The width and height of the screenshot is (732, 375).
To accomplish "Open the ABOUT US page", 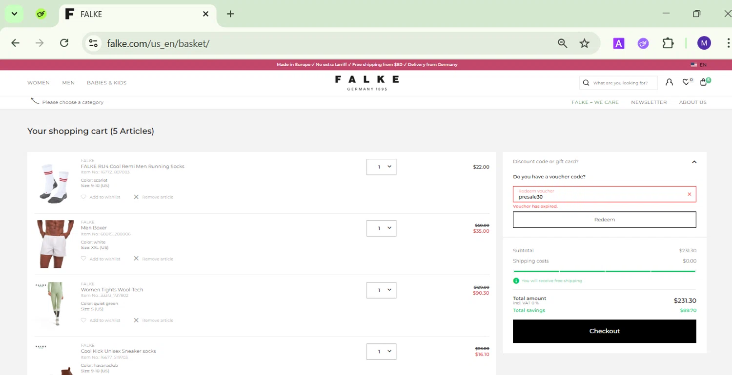I will coord(692,102).
